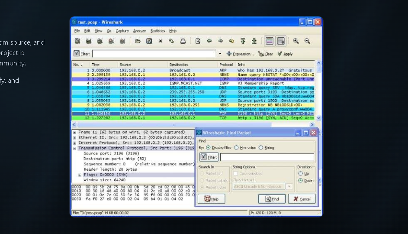Open the Statistics menu

(157, 31)
